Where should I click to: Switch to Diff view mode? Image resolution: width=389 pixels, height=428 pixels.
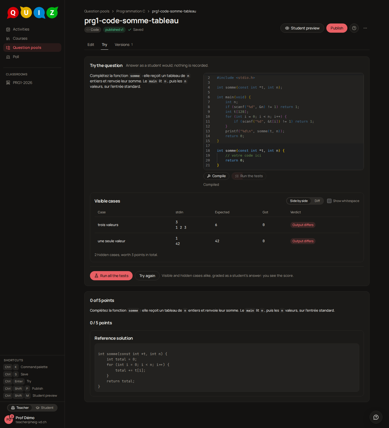[x=317, y=201]
